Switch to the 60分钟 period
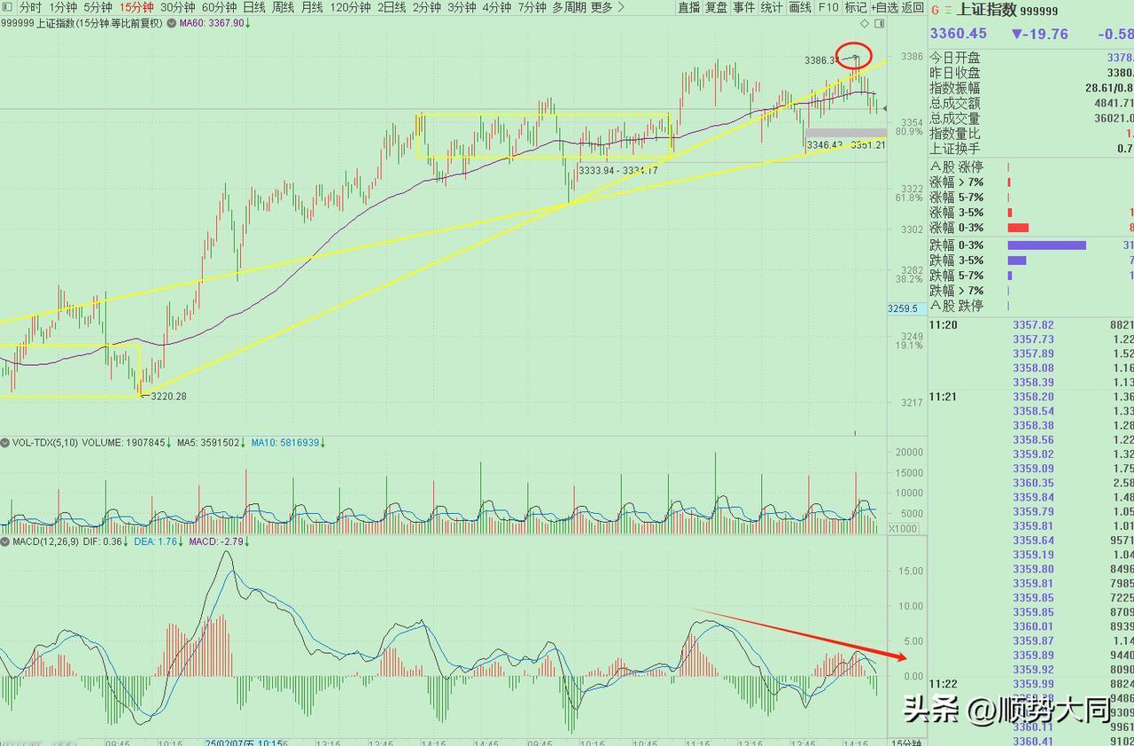The height and width of the screenshot is (746, 1134). coord(219,7)
